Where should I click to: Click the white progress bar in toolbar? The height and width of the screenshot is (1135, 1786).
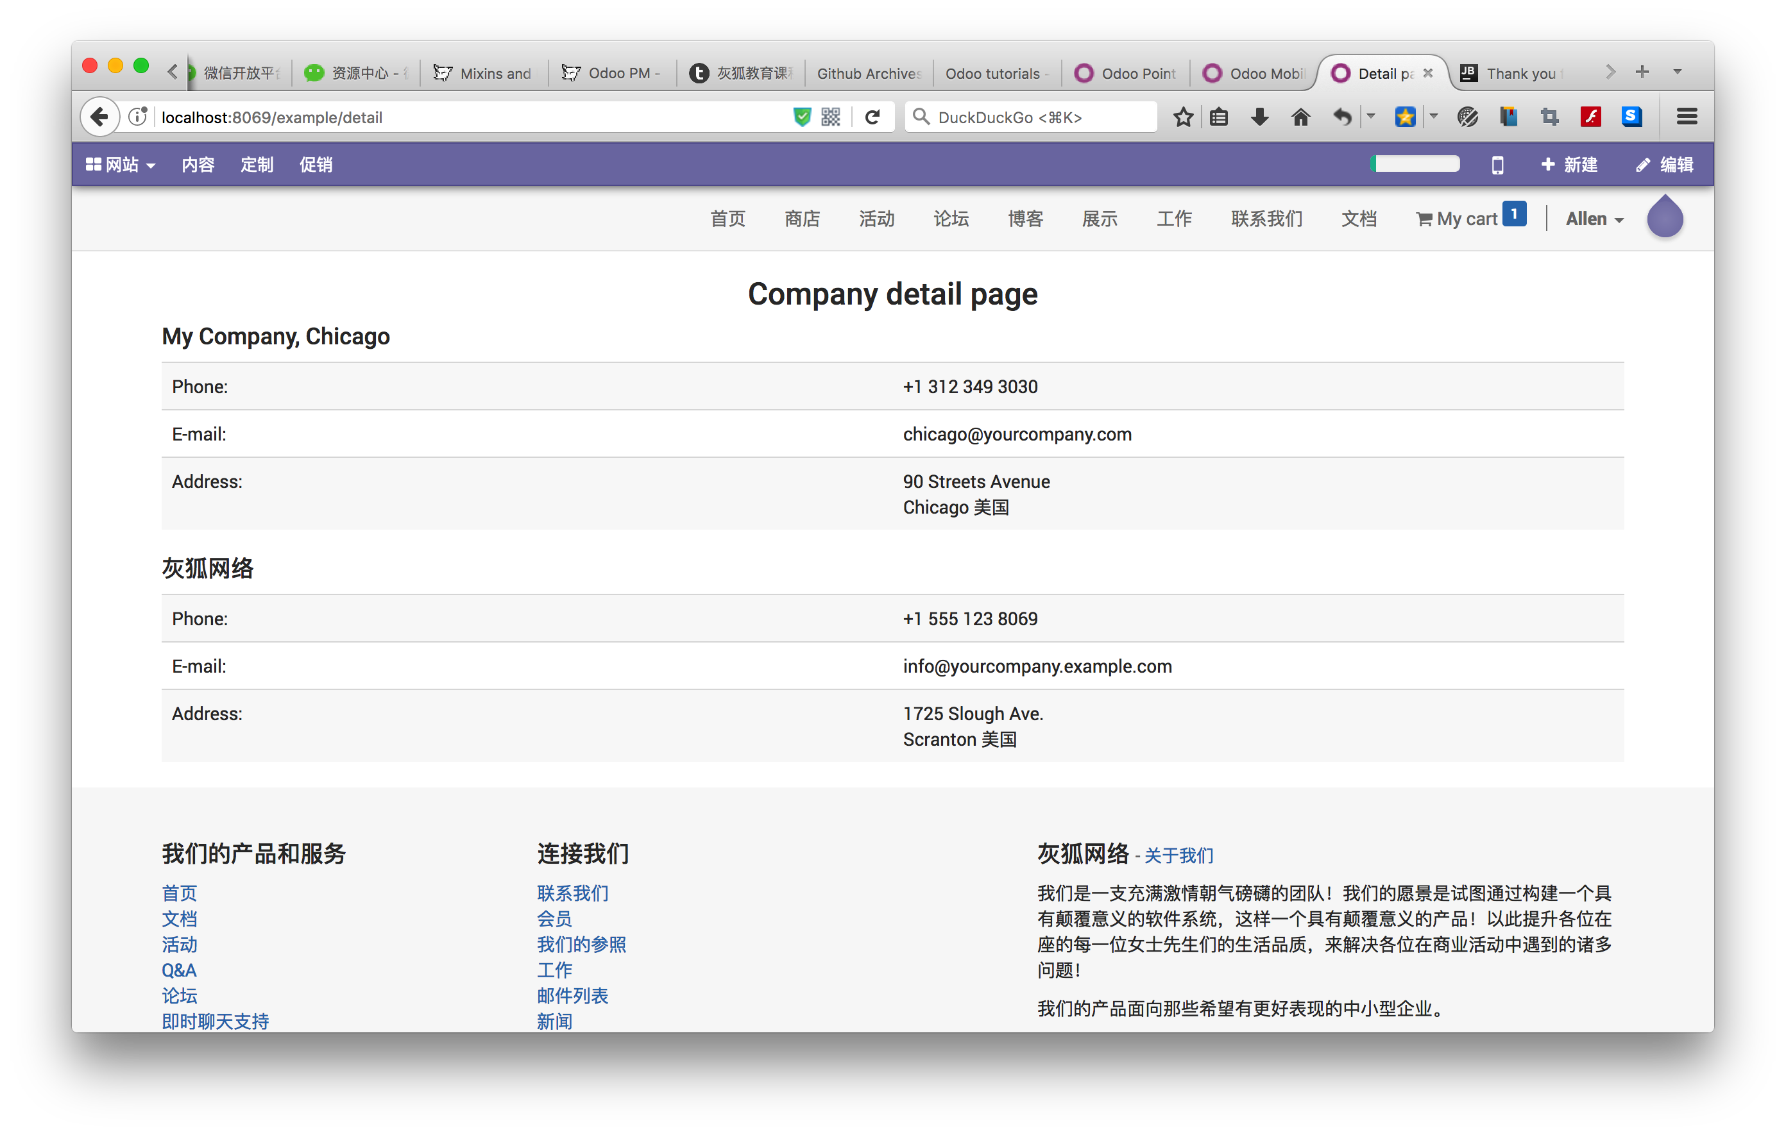pos(1415,164)
